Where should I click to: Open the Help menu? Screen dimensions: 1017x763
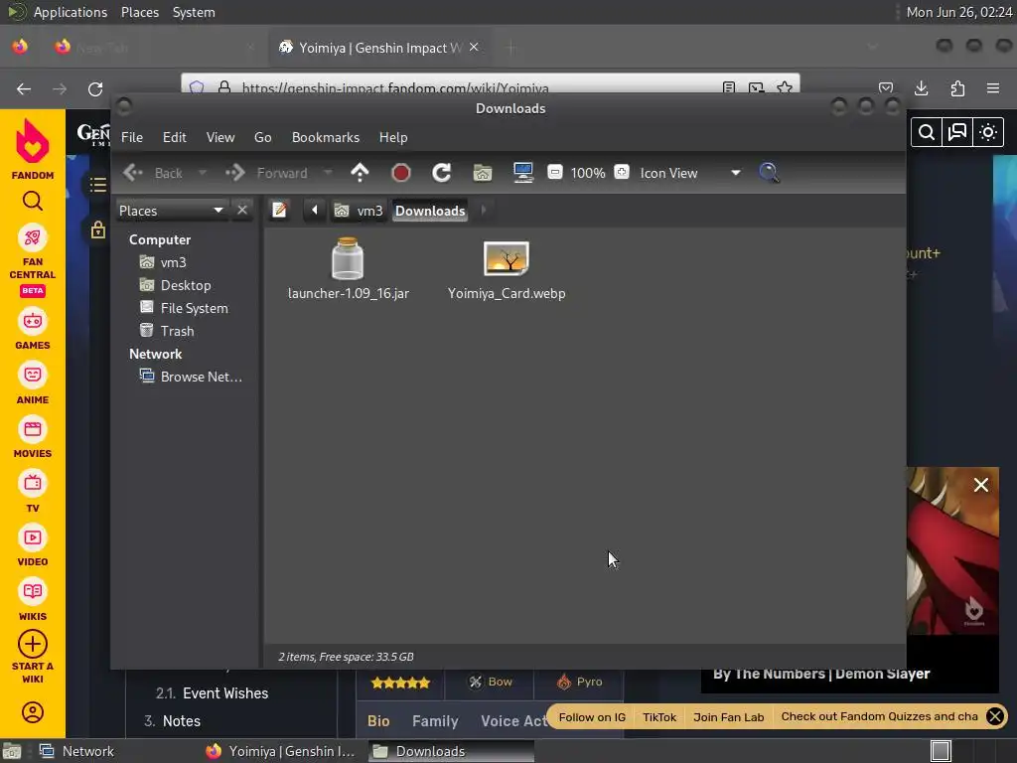coord(393,137)
